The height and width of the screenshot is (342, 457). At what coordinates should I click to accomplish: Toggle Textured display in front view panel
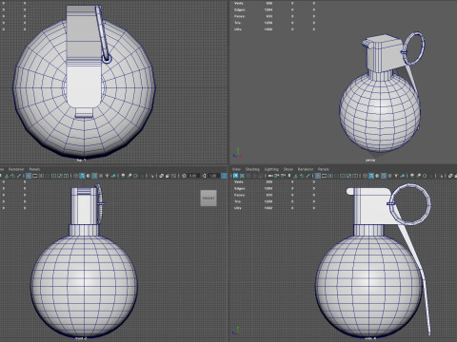101,176
